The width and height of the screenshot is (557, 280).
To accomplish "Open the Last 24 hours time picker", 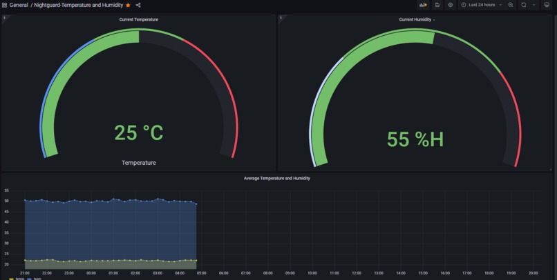I will [482, 5].
